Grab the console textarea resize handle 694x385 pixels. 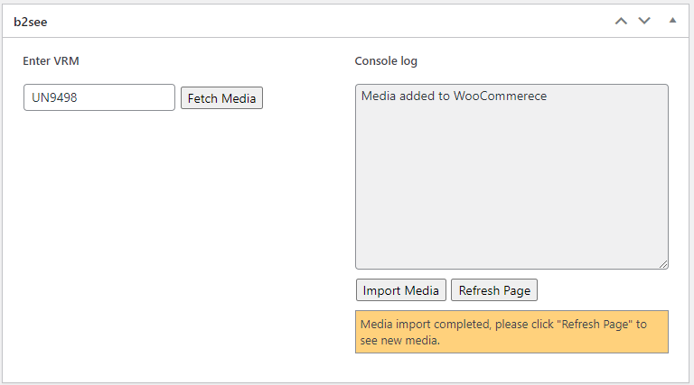[x=663, y=264]
